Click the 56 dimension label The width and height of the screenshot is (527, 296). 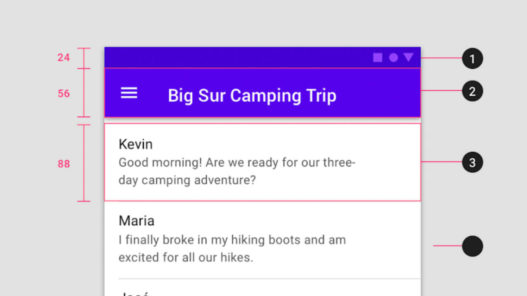pos(63,93)
